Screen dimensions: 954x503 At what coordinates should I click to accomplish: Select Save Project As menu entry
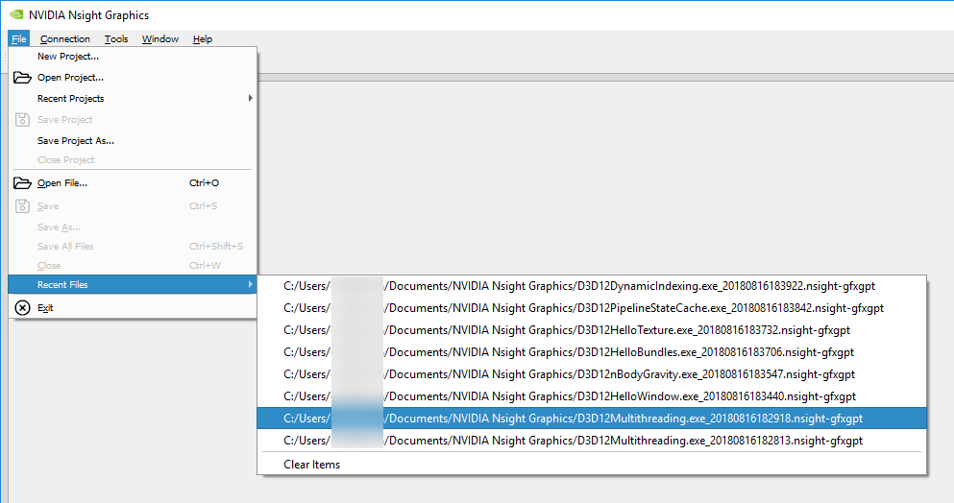coord(76,141)
